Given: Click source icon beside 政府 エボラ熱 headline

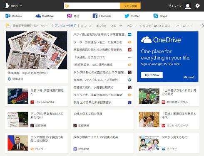Looking at the screenshot, I should click(x=129, y=102).
